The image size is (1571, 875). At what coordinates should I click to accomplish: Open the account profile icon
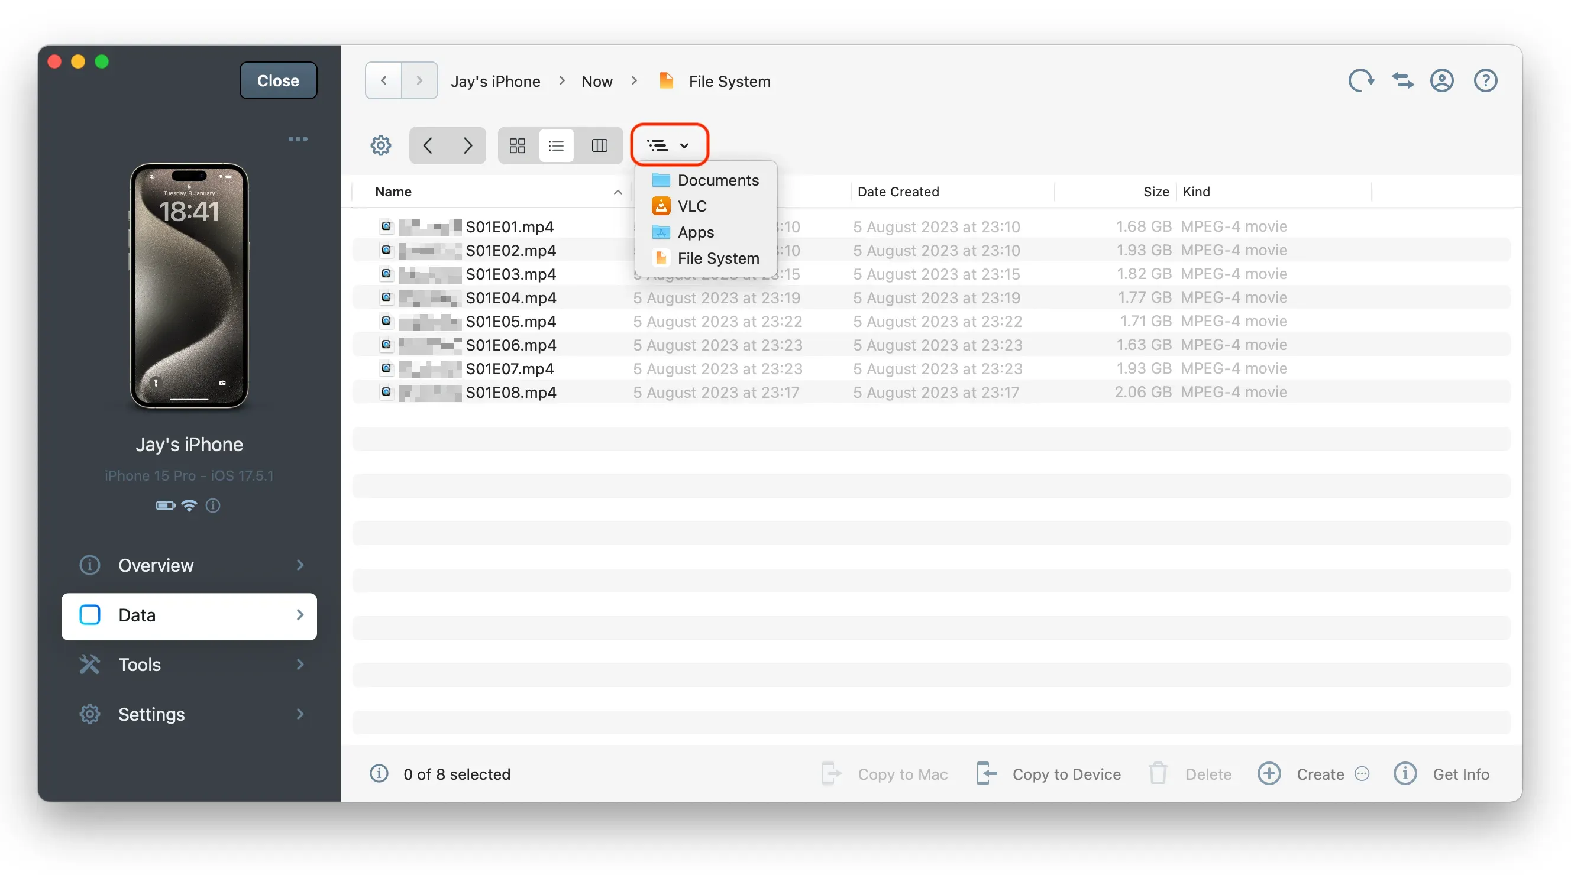point(1442,80)
